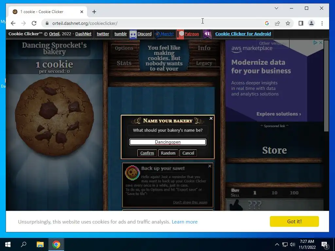Open the Orteil link in top bar
Viewport: 335px width, 251px height.
coord(54,34)
